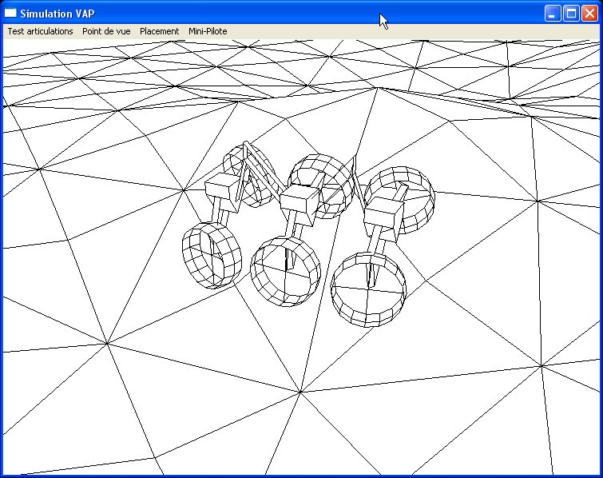Minimize the Simulation VAP window
The image size is (603, 478).
click(x=553, y=13)
